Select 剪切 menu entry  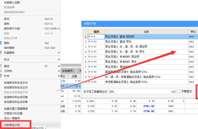[x=7, y=19]
